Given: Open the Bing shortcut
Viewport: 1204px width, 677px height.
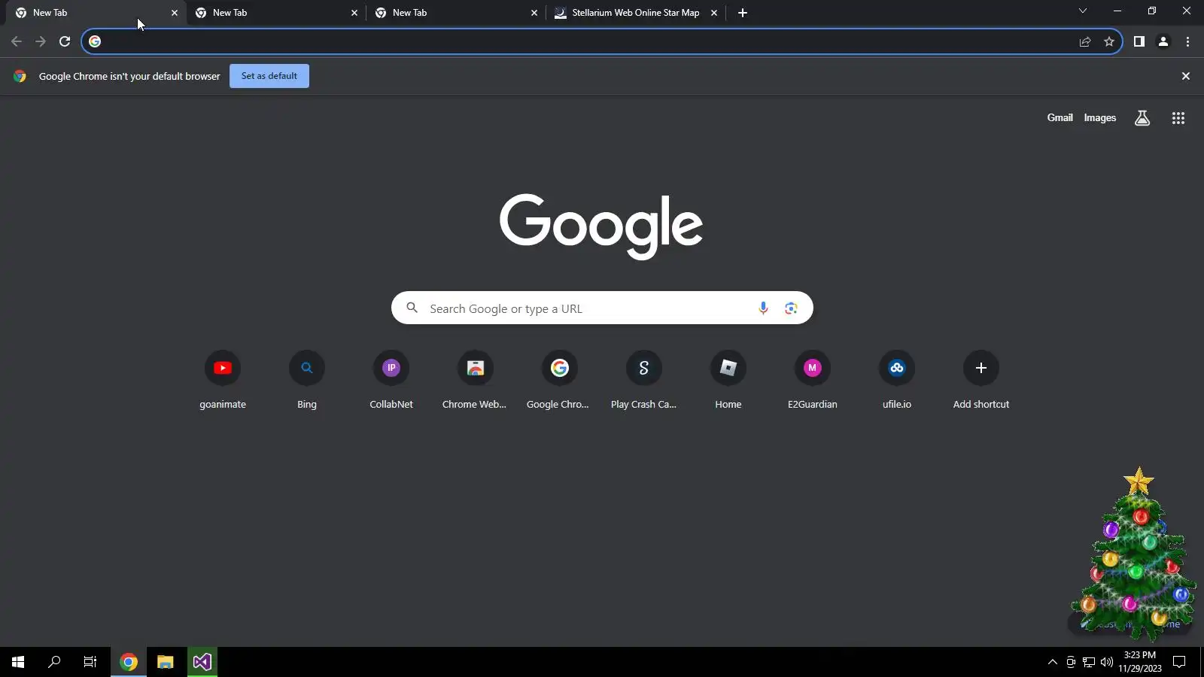Looking at the screenshot, I should 307,381.
